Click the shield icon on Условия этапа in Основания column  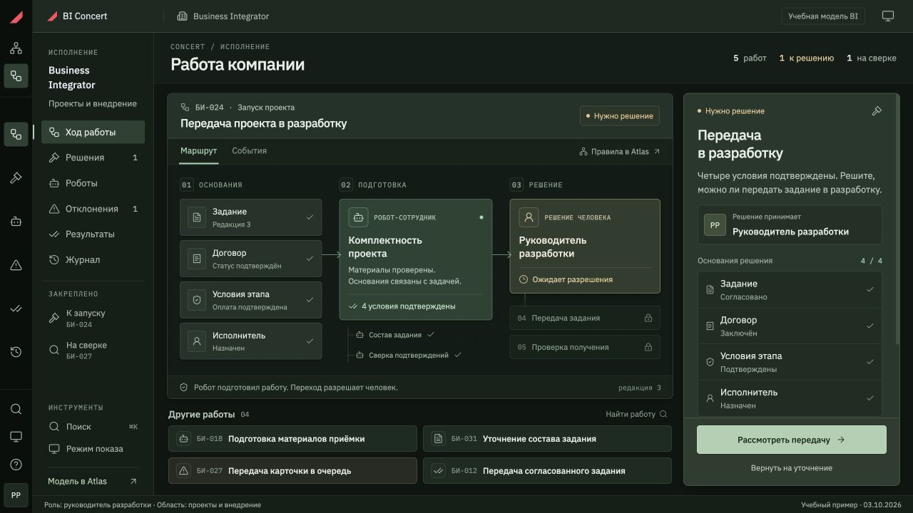[x=197, y=300]
